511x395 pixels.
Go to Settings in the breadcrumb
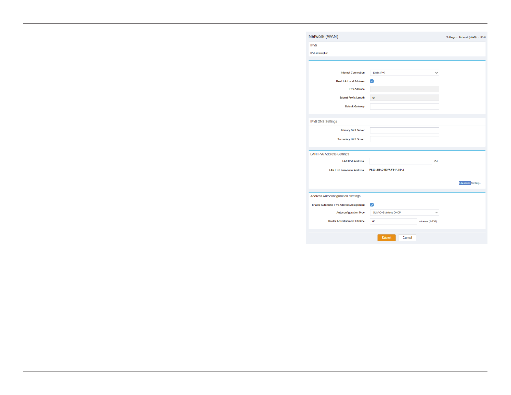pos(451,37)
